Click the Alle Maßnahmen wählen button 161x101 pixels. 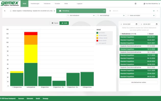click(139, 82)
